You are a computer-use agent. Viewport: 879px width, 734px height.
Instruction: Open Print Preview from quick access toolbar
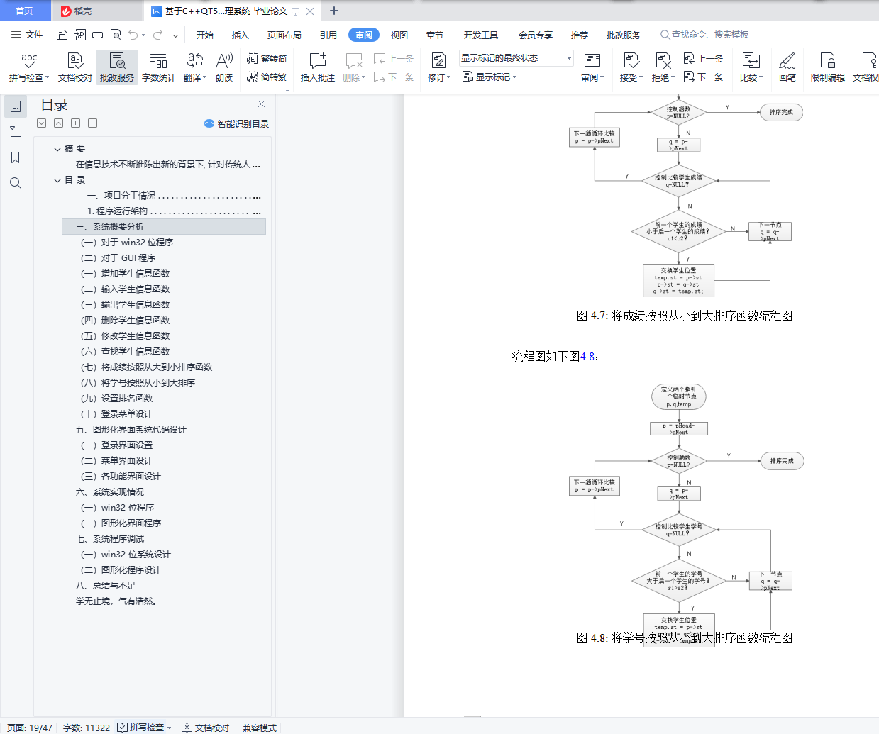click(116, 35)
